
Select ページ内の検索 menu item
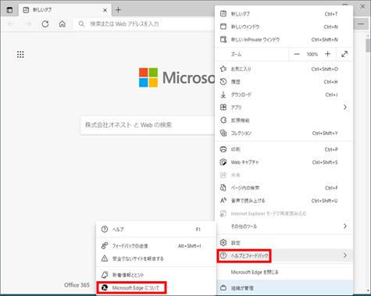284,187
